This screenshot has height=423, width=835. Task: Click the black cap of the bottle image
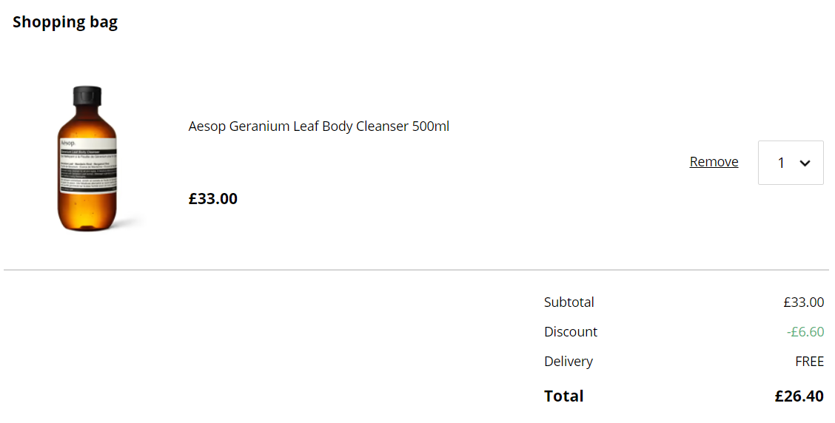point(87,95)
